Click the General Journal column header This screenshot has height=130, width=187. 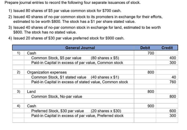[x=80, y=48]
